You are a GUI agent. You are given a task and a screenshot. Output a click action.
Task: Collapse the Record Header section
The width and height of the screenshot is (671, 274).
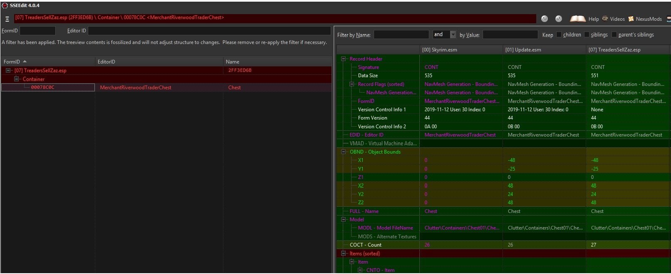(344, 59)
